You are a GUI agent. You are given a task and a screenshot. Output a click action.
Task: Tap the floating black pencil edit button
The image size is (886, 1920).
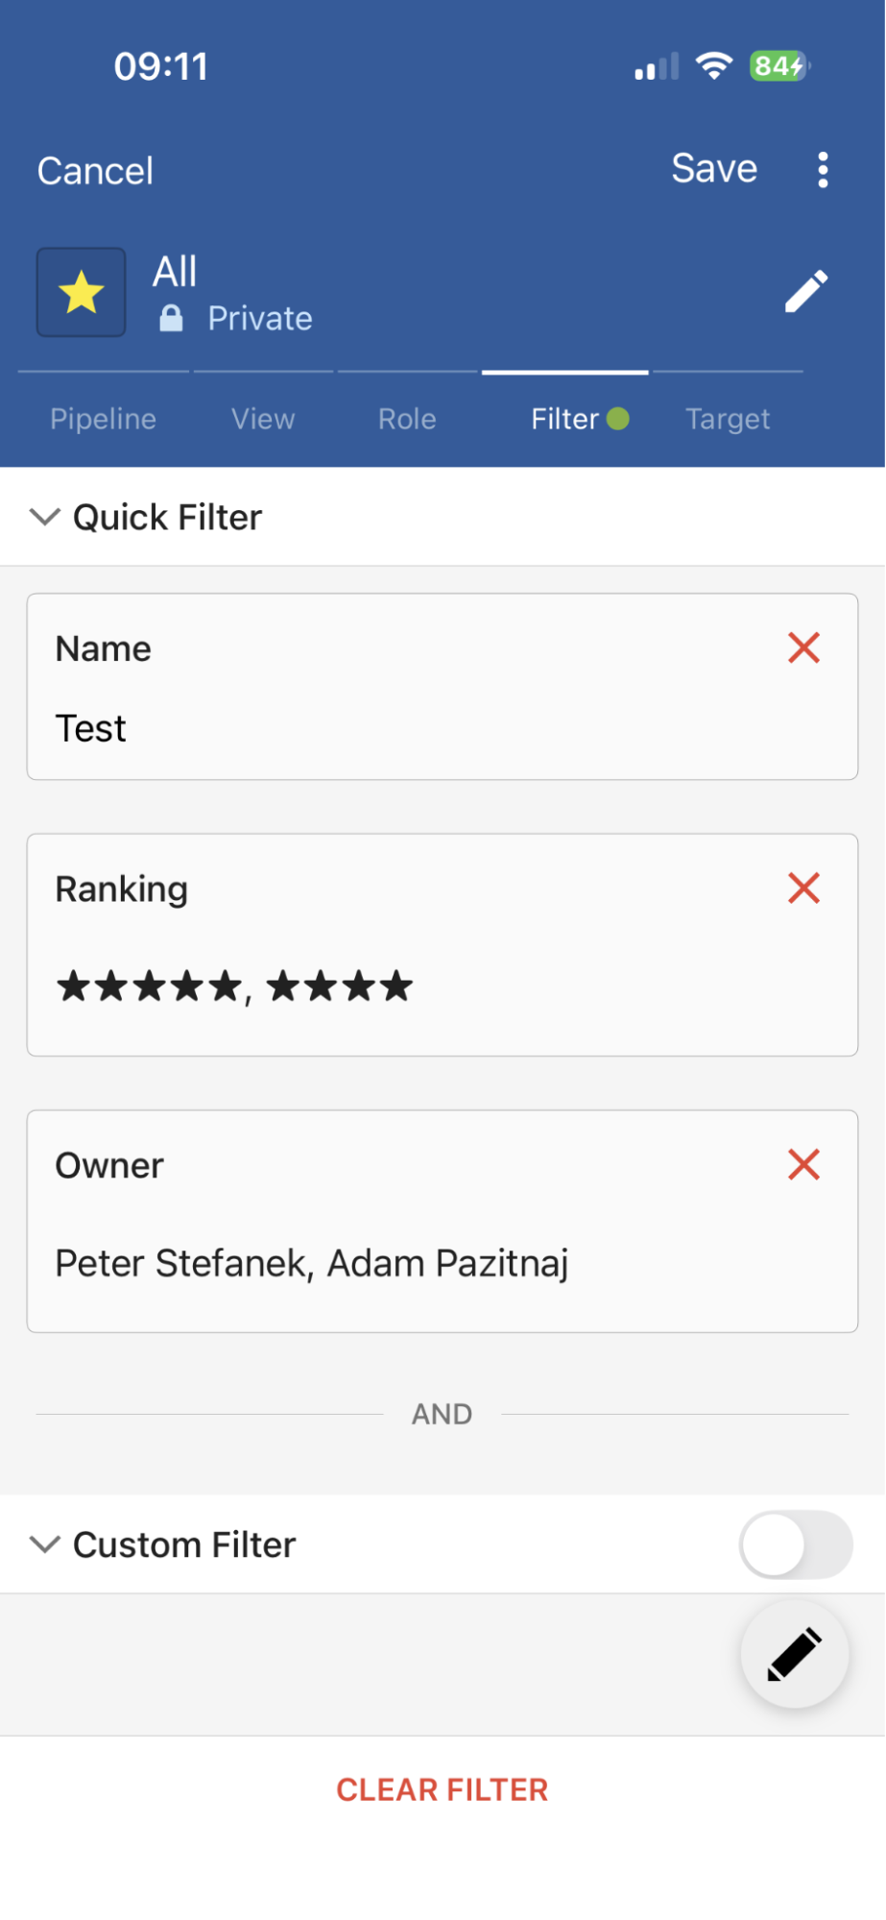pyautogui.click(x=794, y=1654)
